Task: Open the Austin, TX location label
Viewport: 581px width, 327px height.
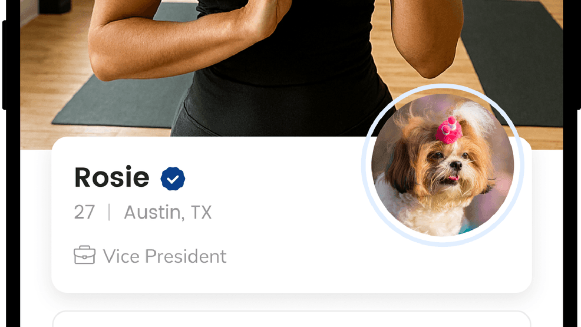Action: (167, 213)
